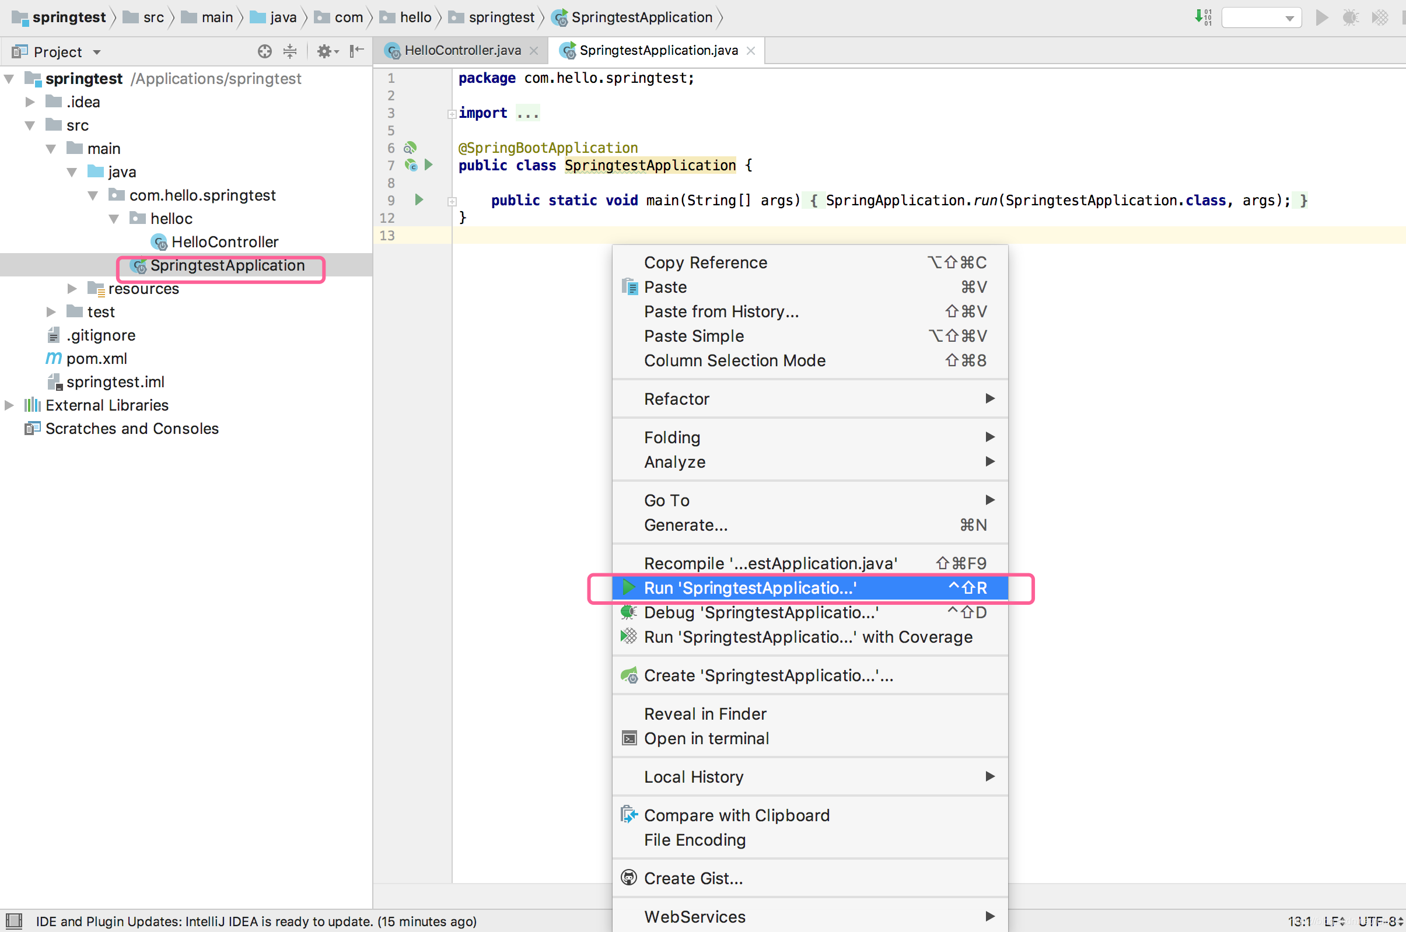This screenshot has width=1406, height=932.
Task: Expand the .idea folder
Action: click(x=30, y=101)
